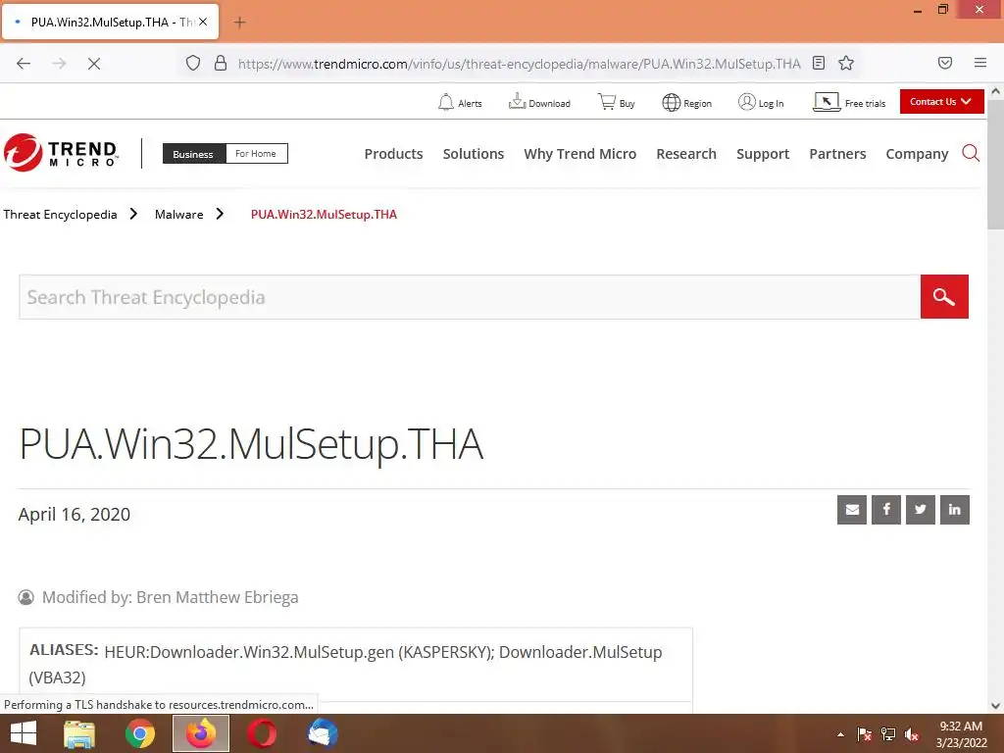This screenshot has width=1004, height=753.
Task: Save page to Pocket icon
Action: [x=945, y=63]
